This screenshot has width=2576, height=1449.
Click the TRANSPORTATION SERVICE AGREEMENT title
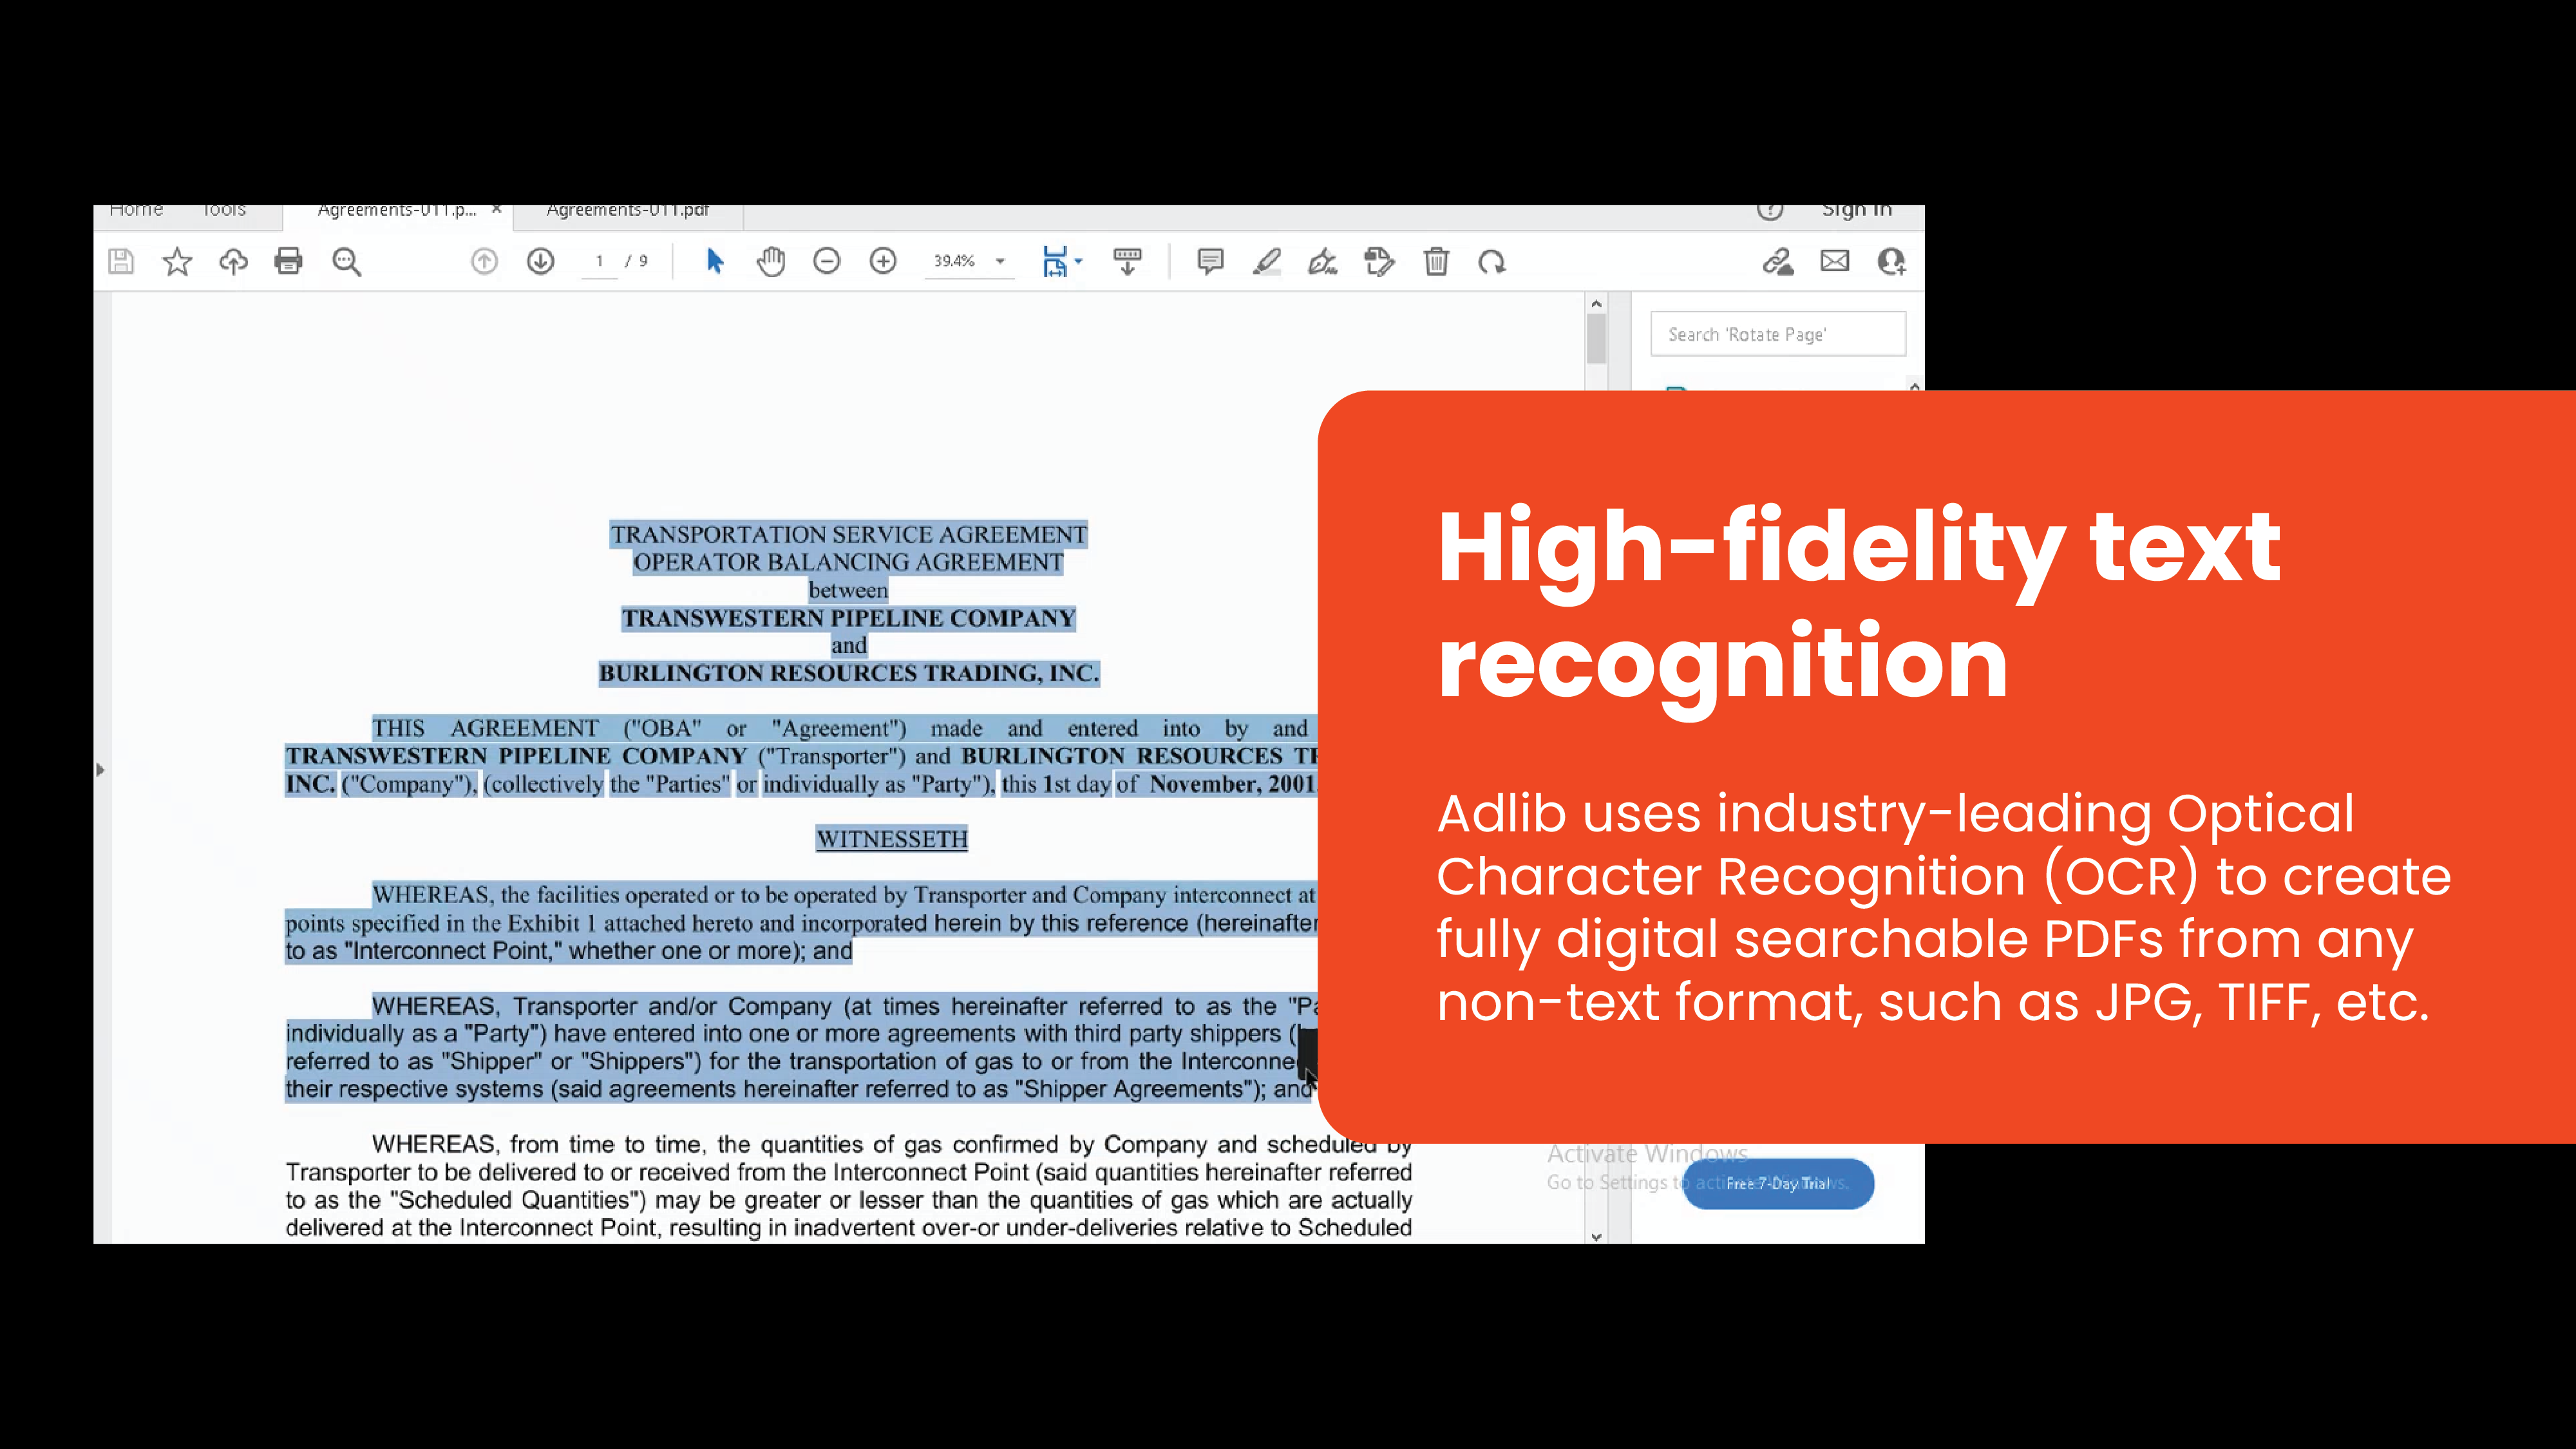(849, 535)
